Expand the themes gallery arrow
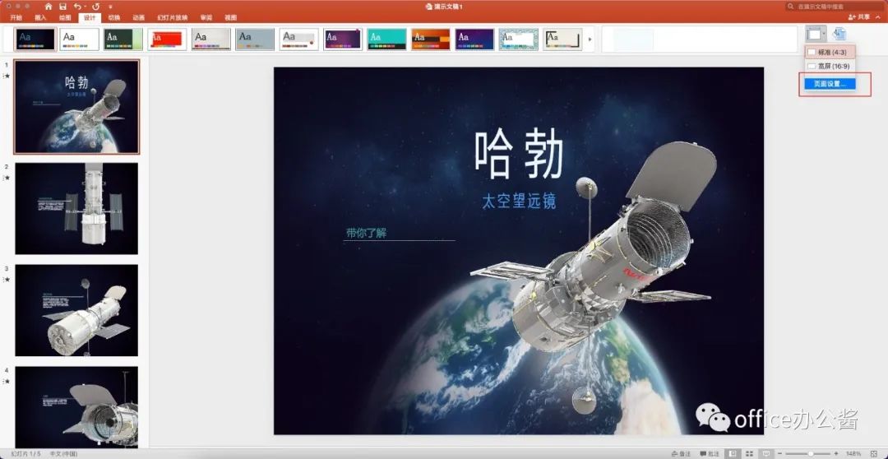The width and height of the screenshot is (888, 459). [590, 39]
